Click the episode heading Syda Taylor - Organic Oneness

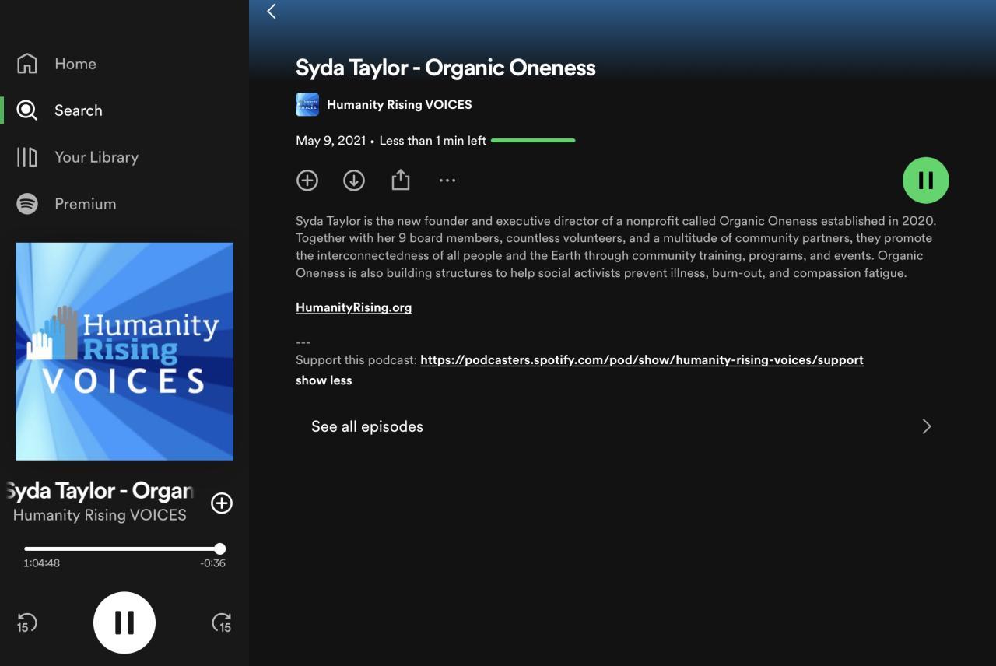click(x=446, y=68)
